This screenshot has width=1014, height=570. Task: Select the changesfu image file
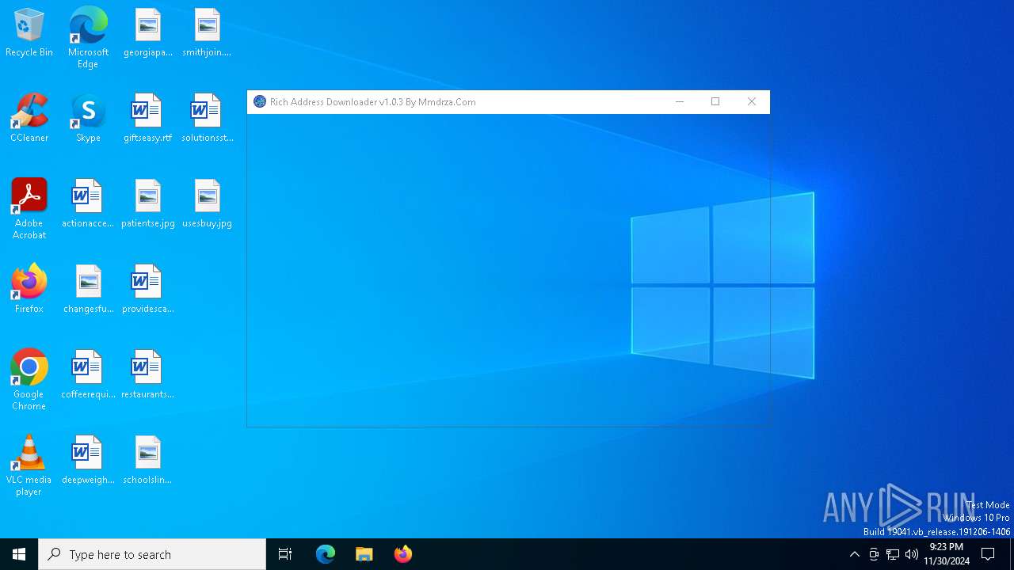pyautogui.click(x=88, y=290)
